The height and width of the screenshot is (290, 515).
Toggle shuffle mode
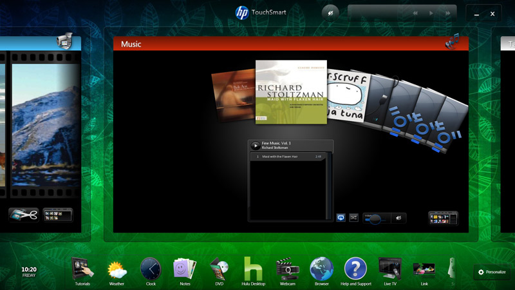pos(353,218)
